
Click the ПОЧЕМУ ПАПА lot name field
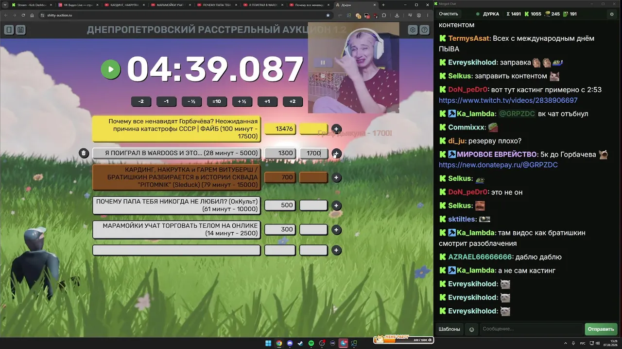[176, 205]
